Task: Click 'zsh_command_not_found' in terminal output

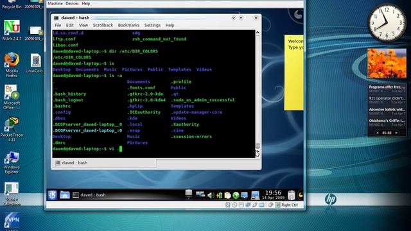Action: (x=159, y=39)
